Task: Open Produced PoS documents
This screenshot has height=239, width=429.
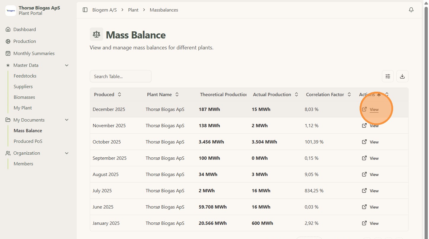Action: [28, 141]
